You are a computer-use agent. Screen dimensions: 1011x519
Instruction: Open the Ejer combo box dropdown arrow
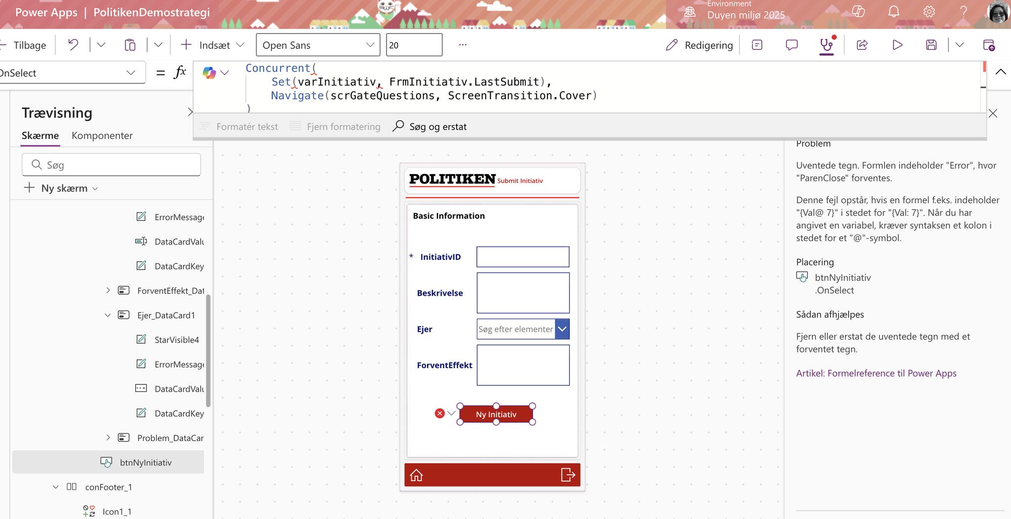[562, 329]
